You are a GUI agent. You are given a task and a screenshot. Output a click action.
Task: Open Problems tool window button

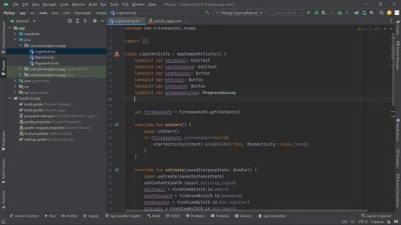tap(195, 216)
